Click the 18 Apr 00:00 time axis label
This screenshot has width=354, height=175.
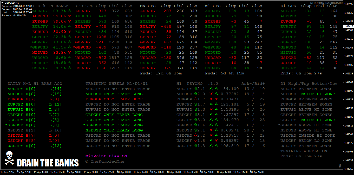[x=124, y=172]
